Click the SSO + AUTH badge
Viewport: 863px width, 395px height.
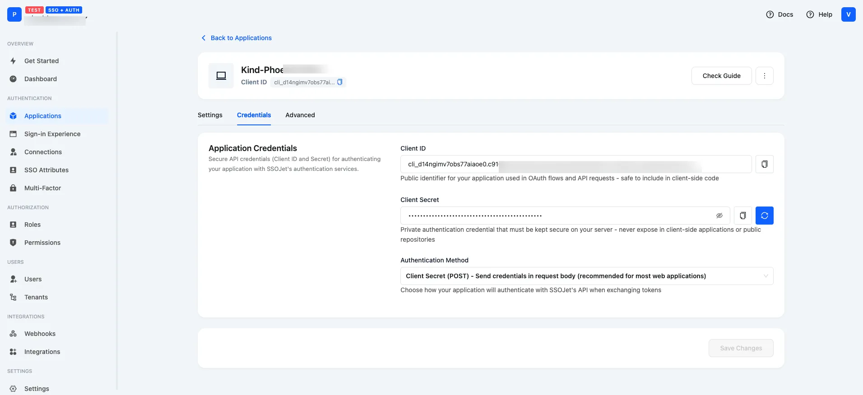(64, 10)
